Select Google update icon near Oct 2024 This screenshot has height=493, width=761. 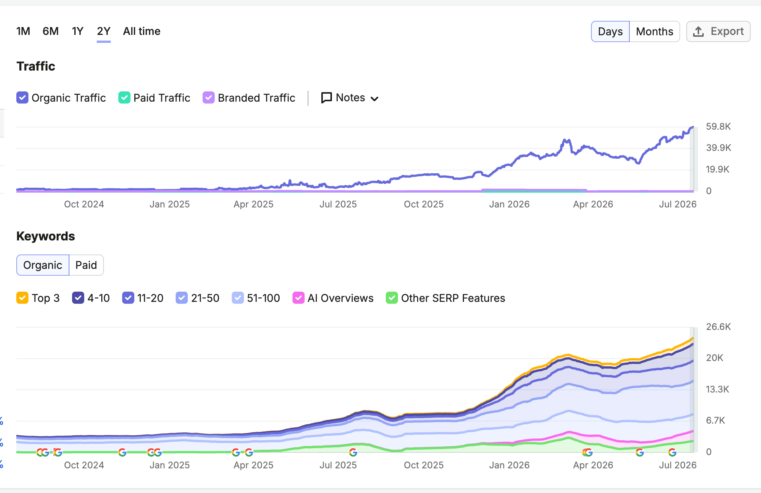tap(58, 452)
